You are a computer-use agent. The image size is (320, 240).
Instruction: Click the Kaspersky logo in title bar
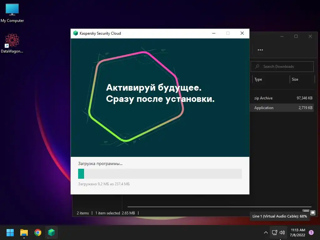pos(76,33)
